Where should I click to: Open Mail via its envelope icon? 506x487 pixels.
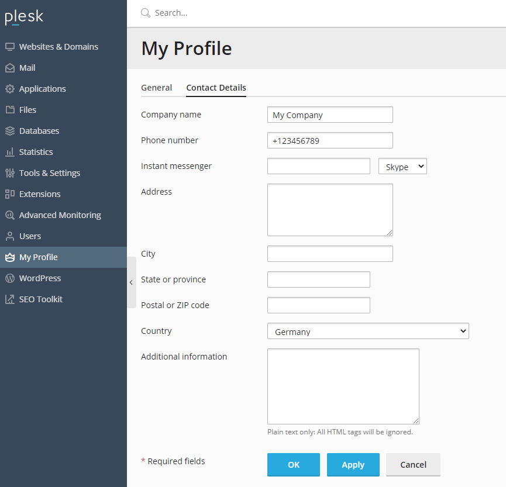pyautogui.click(x=10, y=68)
